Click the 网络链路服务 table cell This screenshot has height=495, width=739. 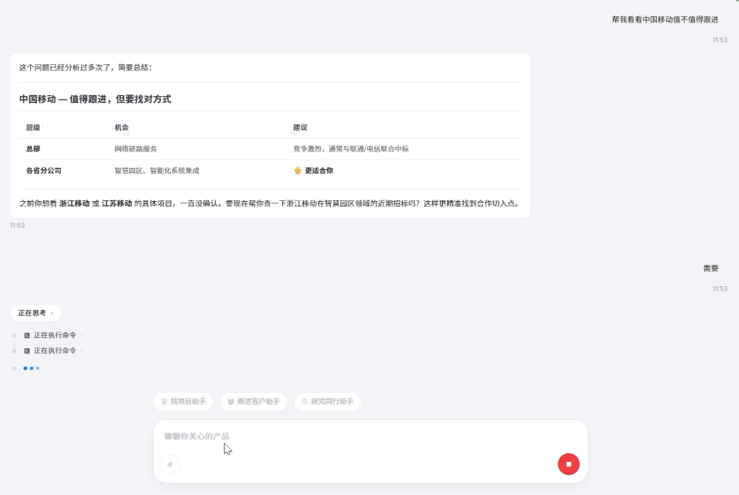pyautogui.click(x=136, y=148)
